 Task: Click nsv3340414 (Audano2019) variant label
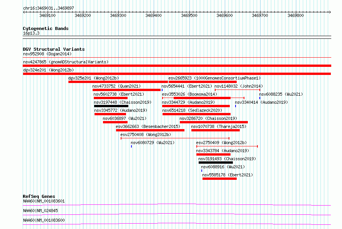[x=261, y=102]
